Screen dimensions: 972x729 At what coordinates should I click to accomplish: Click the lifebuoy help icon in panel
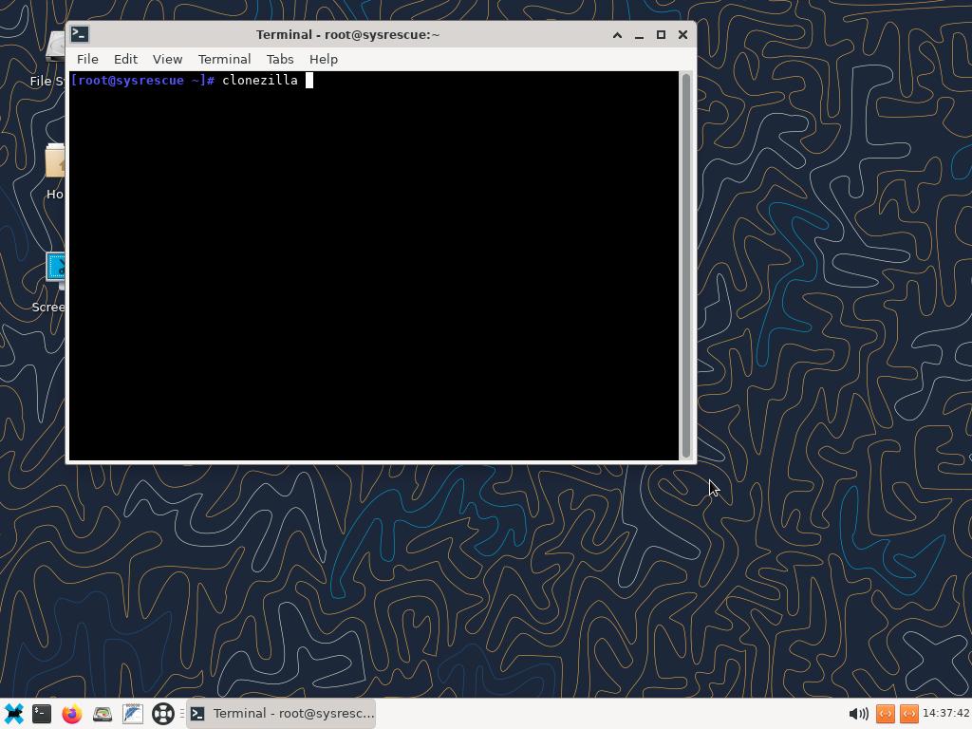[163, 713]
